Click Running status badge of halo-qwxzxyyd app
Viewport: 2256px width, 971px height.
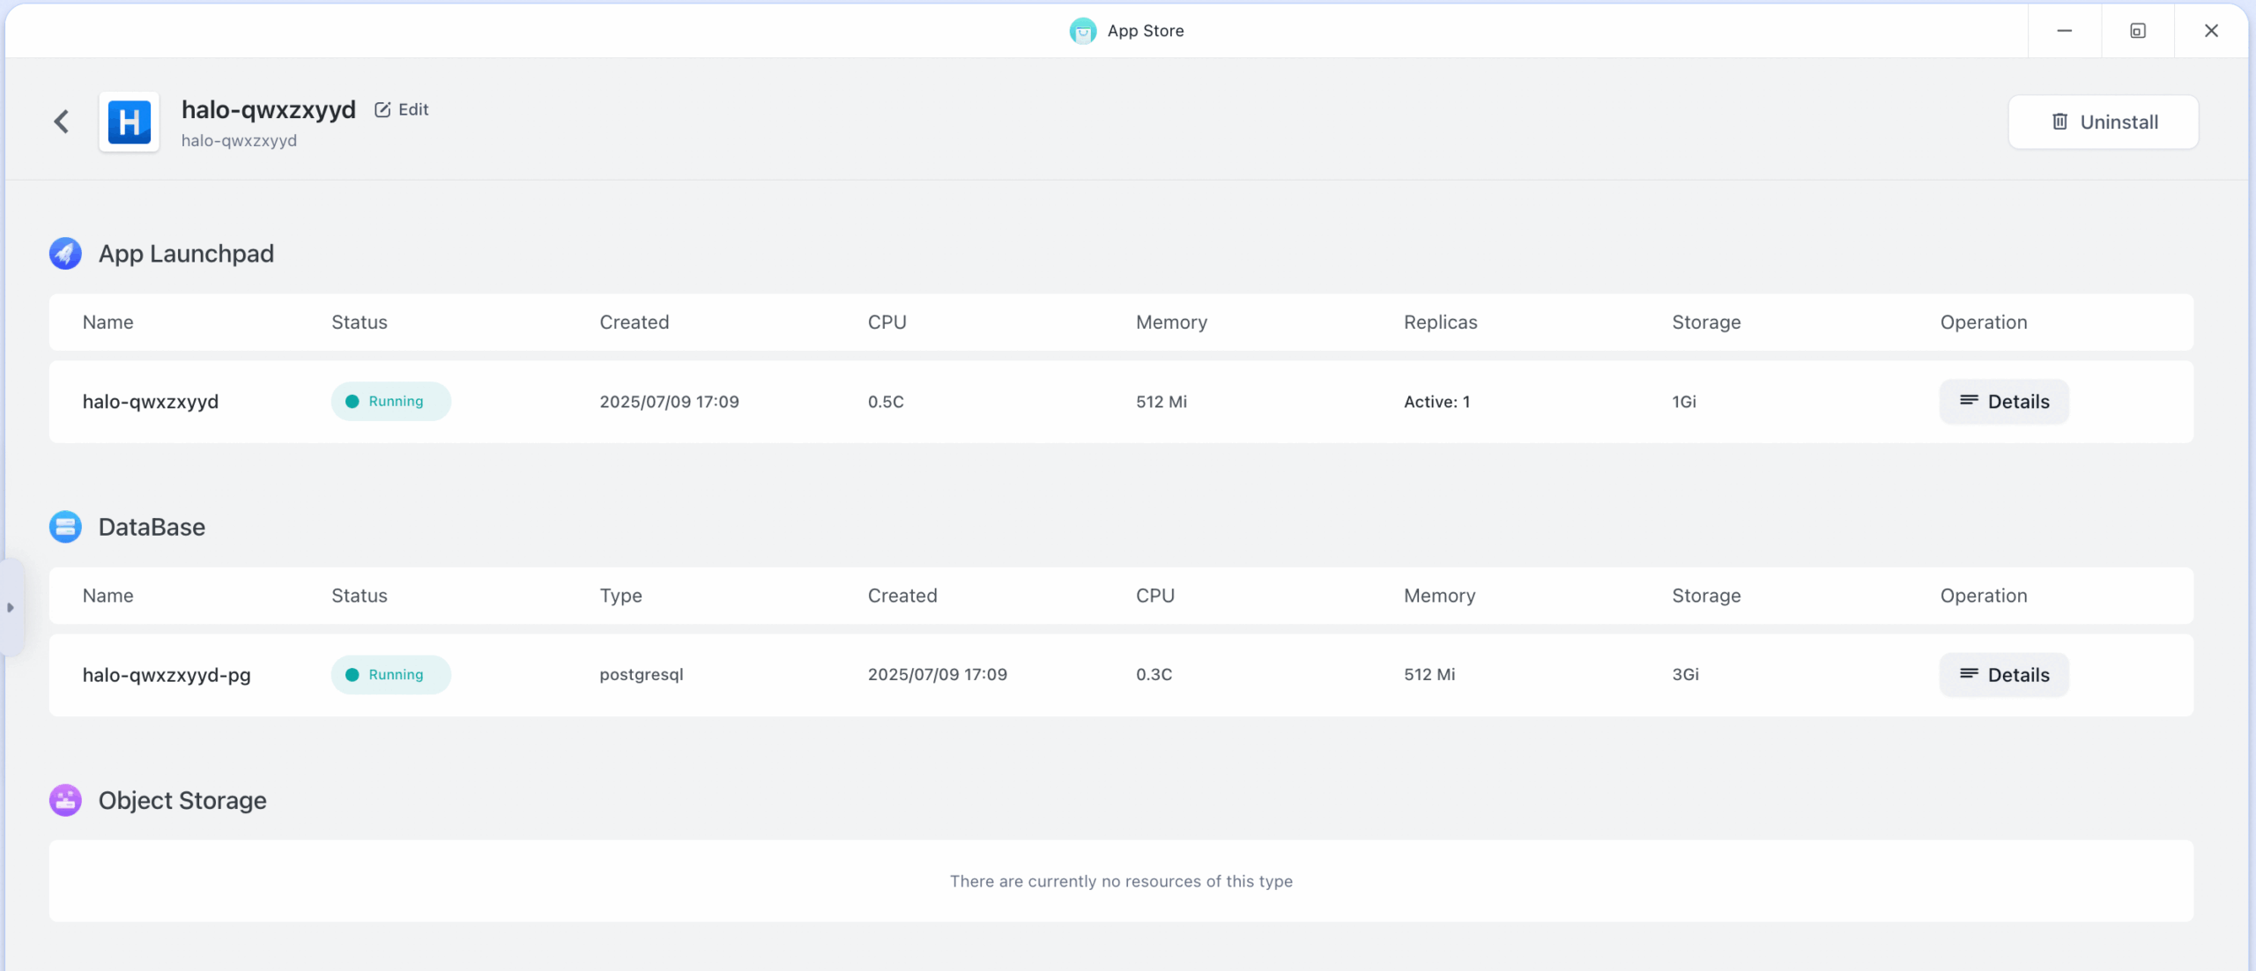(391, 402)
